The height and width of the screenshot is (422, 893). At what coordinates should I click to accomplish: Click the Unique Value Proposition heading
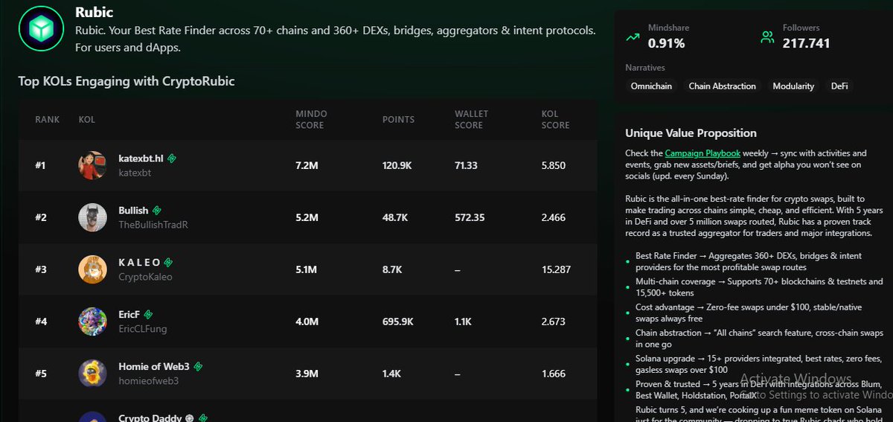691,133
